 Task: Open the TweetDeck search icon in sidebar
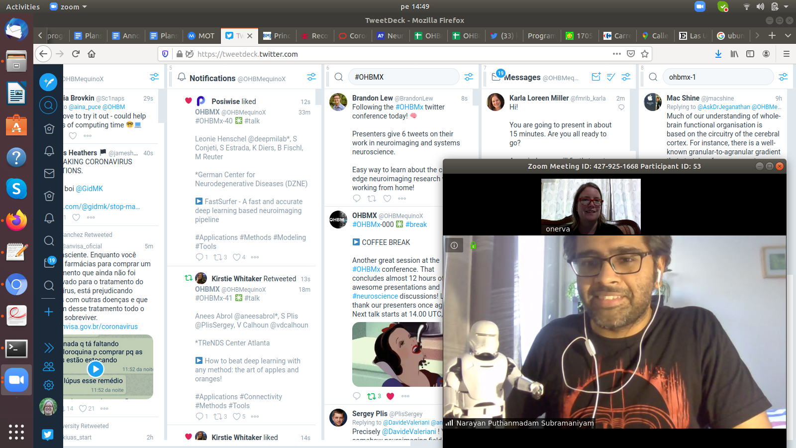tap(48, 105)
